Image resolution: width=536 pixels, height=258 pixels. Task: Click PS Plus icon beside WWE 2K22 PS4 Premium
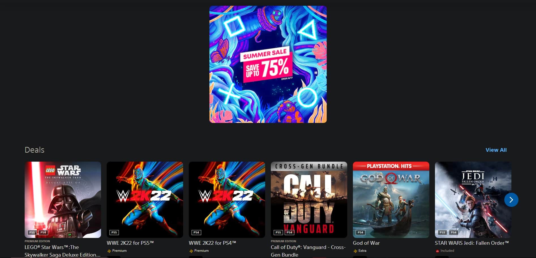tap(191, 251)
